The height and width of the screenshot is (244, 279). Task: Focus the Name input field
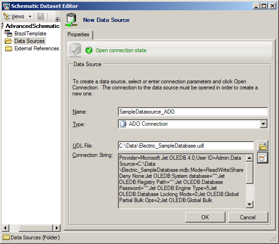click(x=193, y=112)
